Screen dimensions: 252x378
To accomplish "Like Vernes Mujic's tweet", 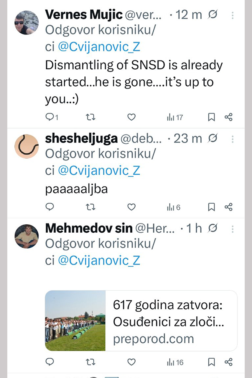I will click(131, 117).
